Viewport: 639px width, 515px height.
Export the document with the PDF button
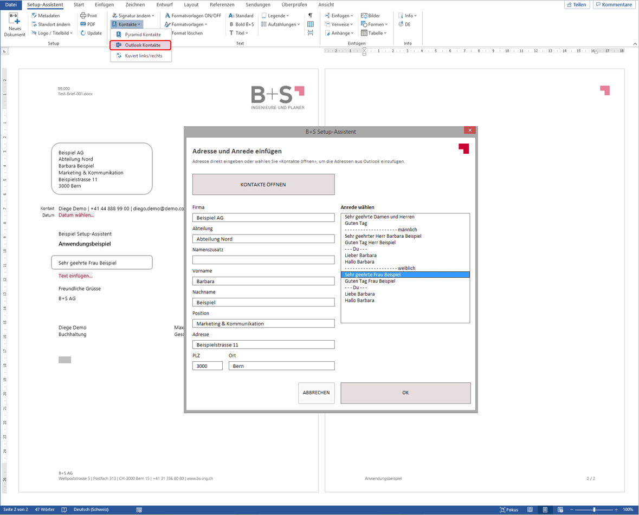pyautogui.click(x=88, y=24)
